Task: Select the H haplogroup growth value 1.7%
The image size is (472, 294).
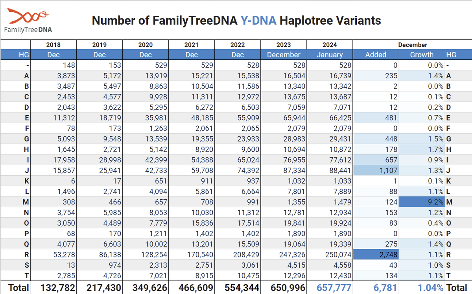Action: point(422,149)
